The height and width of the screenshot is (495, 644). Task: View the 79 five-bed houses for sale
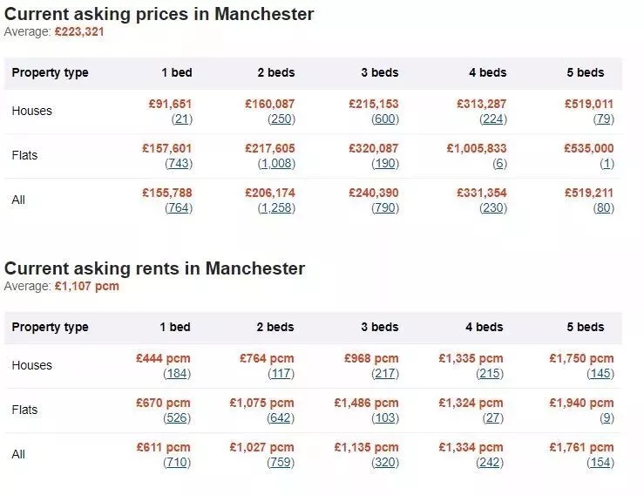point(604,119)
